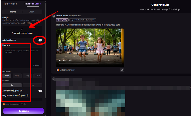Focus the Prompts text area
Viewport: 191px width, 116px height.
tap(22, 58)
